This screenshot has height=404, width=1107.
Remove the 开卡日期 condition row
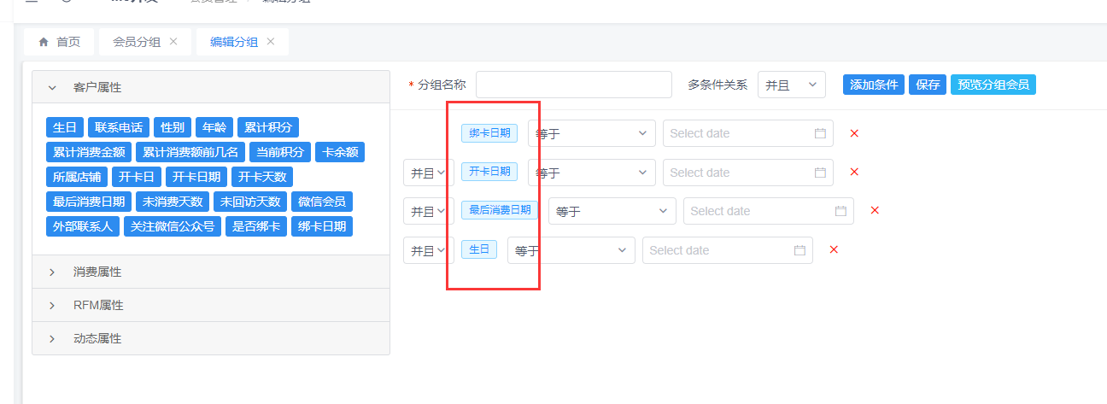pos(854,173)
